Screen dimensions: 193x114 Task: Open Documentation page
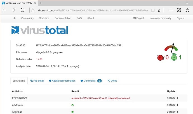pos(63,18)
